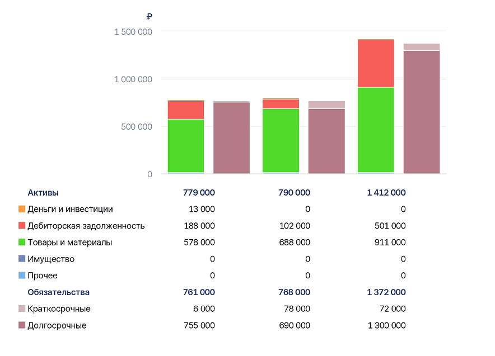495x356 pixels.
Task: Select the Товары и материалы row label
Action: click(70, 242)
